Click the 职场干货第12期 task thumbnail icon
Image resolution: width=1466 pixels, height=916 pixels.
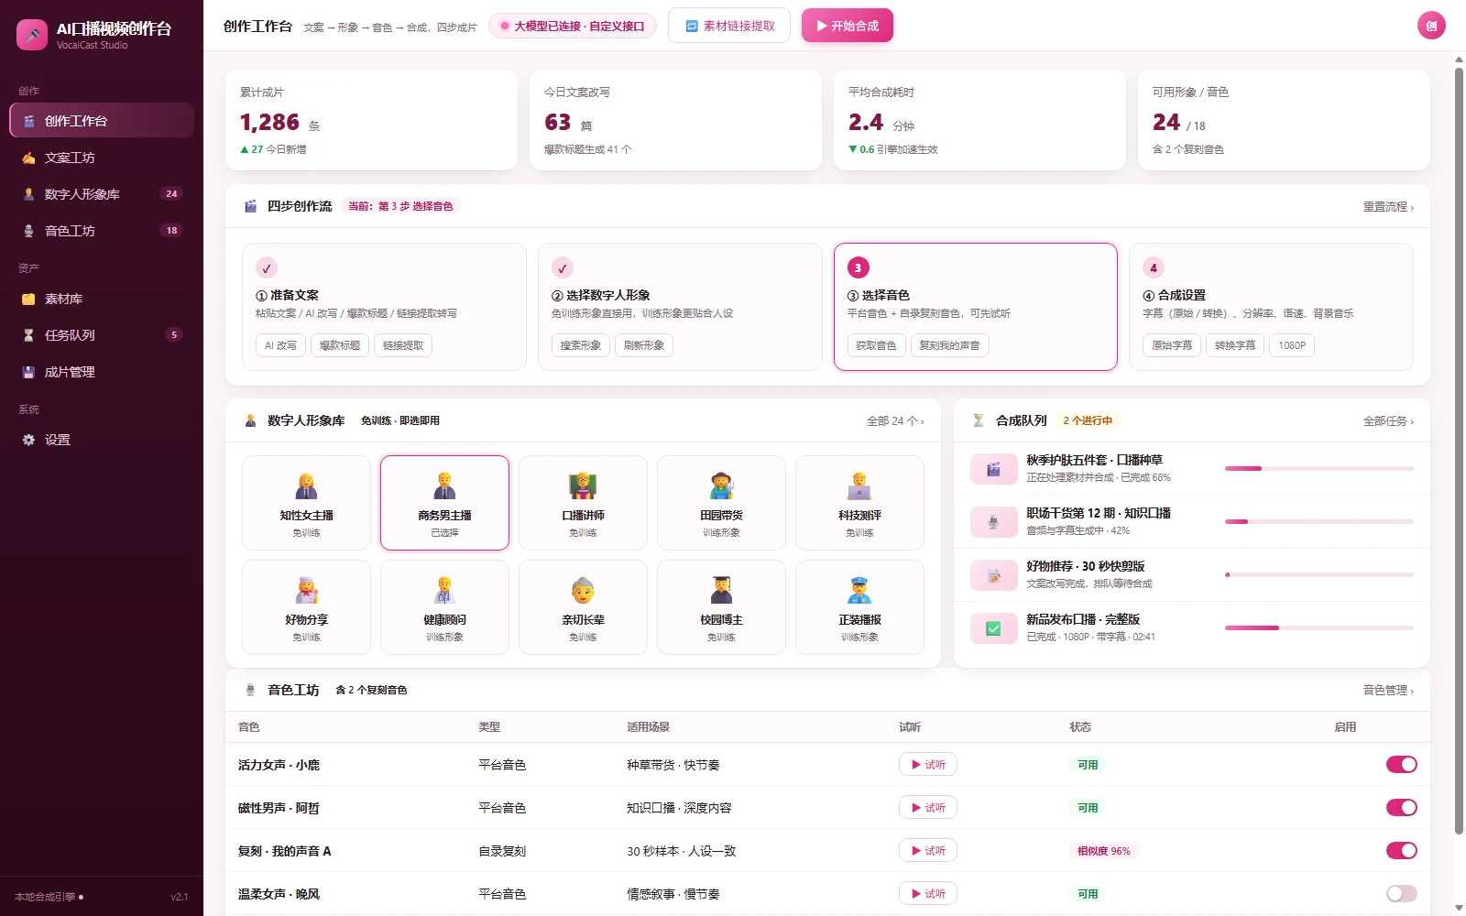click(x=993, y=522)
